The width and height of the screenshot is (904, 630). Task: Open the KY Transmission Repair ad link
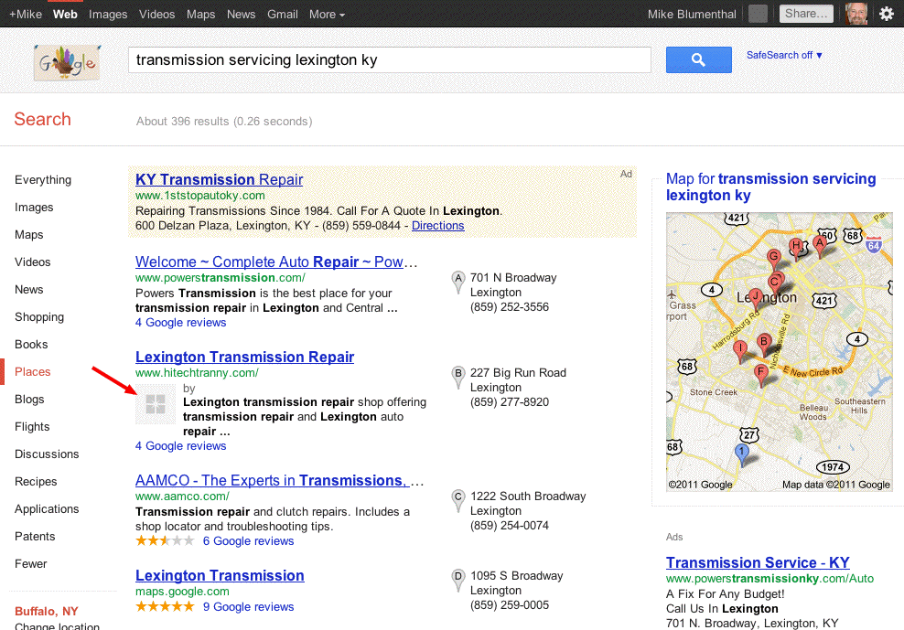[x=219, y=179]
